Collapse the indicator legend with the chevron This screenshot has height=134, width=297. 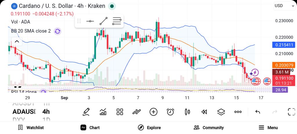17,42
